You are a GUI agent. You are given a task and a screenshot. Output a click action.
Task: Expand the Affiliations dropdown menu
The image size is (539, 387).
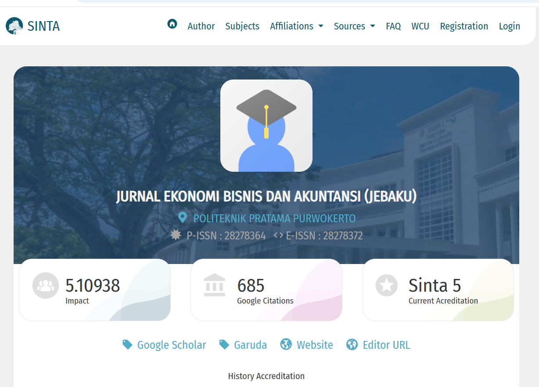point(297,26)
